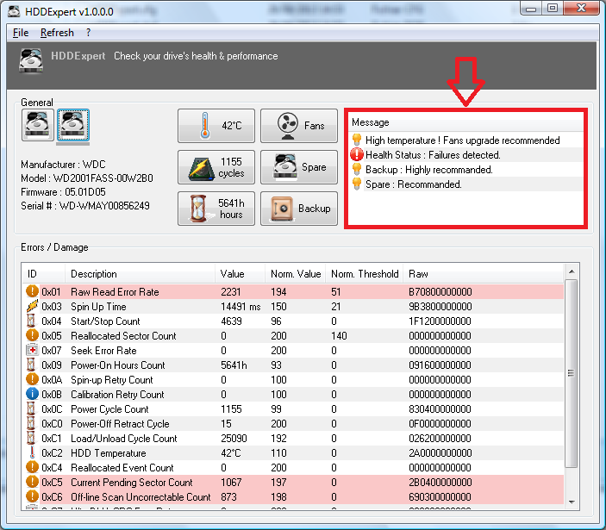606x530 pixels.
Task: Click raw value B70800000000
Action: (440, 291)
